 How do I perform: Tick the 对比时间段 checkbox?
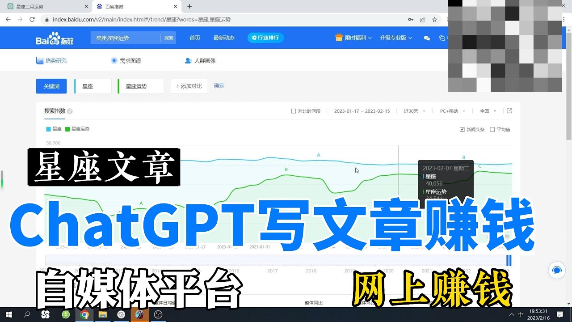pos(293,111)
